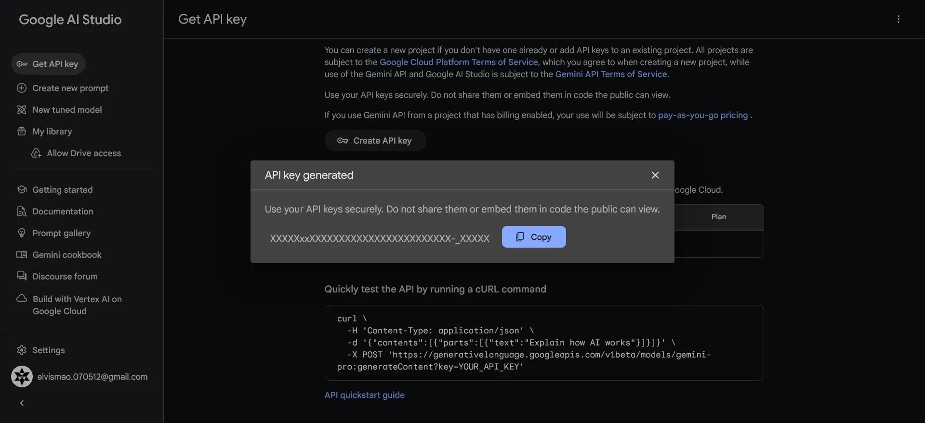Image resolution: width=925 pixels, height=423 pixels.
Task: Click the key icon inside Create API key button
Action: (x=343, y=141)
